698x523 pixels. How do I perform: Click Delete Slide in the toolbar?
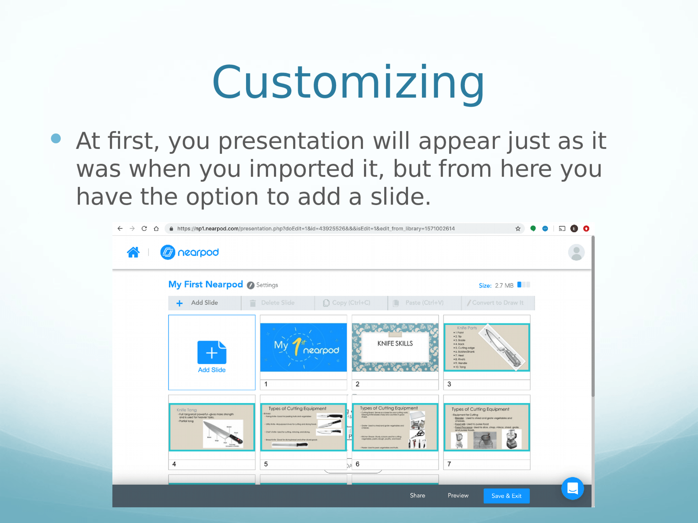pyautogui.click(x=278, y=303)
